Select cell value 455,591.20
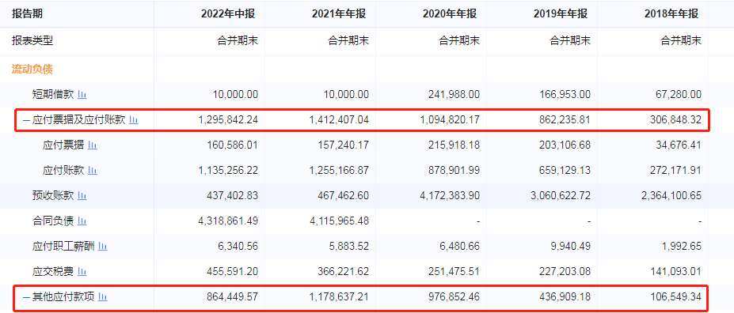Screen dimensions: 734x313 tap(232, 271)
